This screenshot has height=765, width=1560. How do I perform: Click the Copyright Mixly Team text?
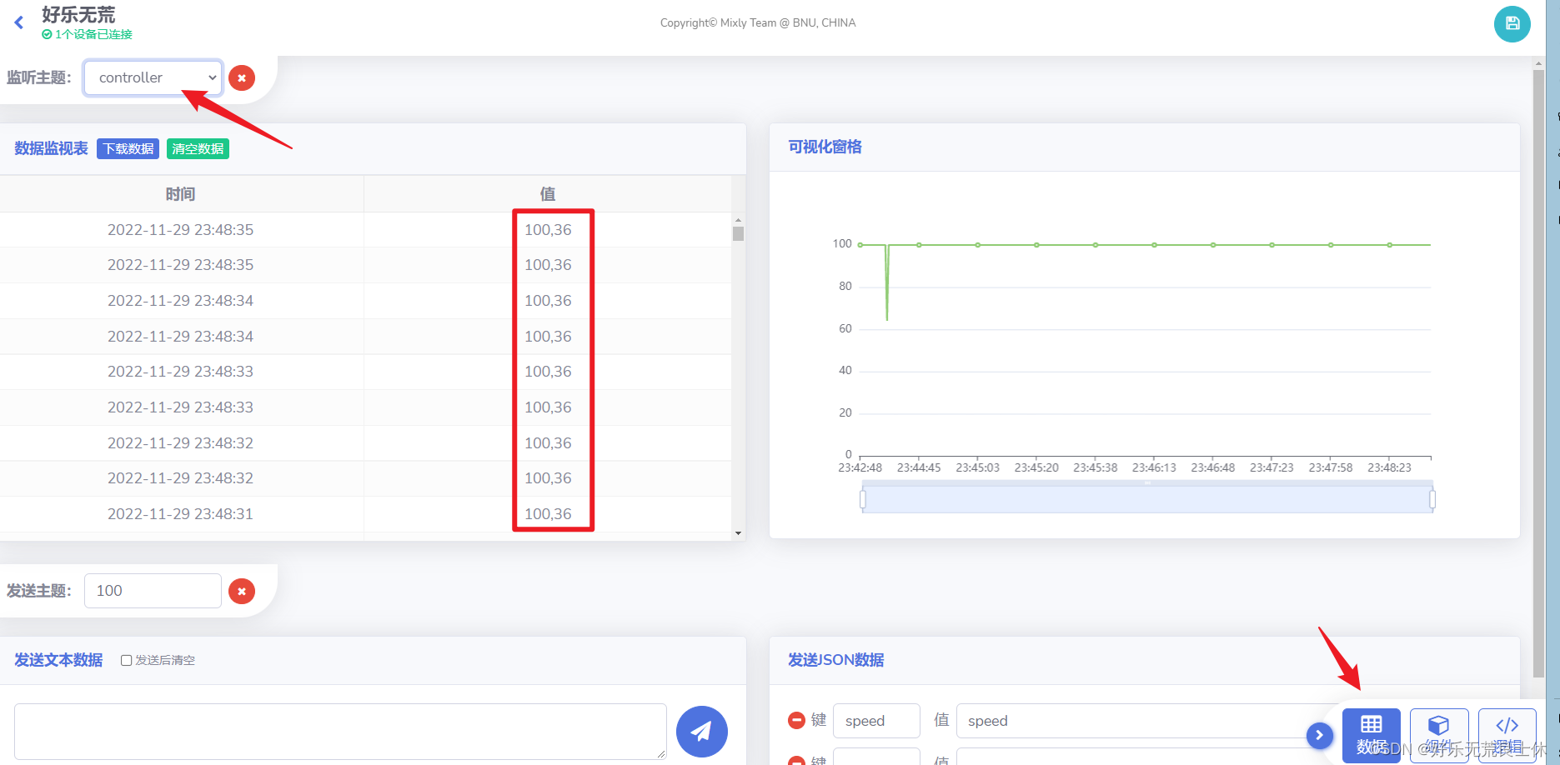pyautogui.click(x=758, y=22)
